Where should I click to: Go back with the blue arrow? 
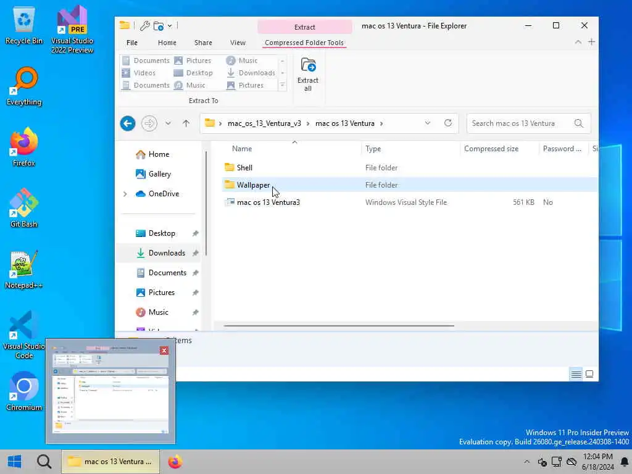[x=128, y=123]
